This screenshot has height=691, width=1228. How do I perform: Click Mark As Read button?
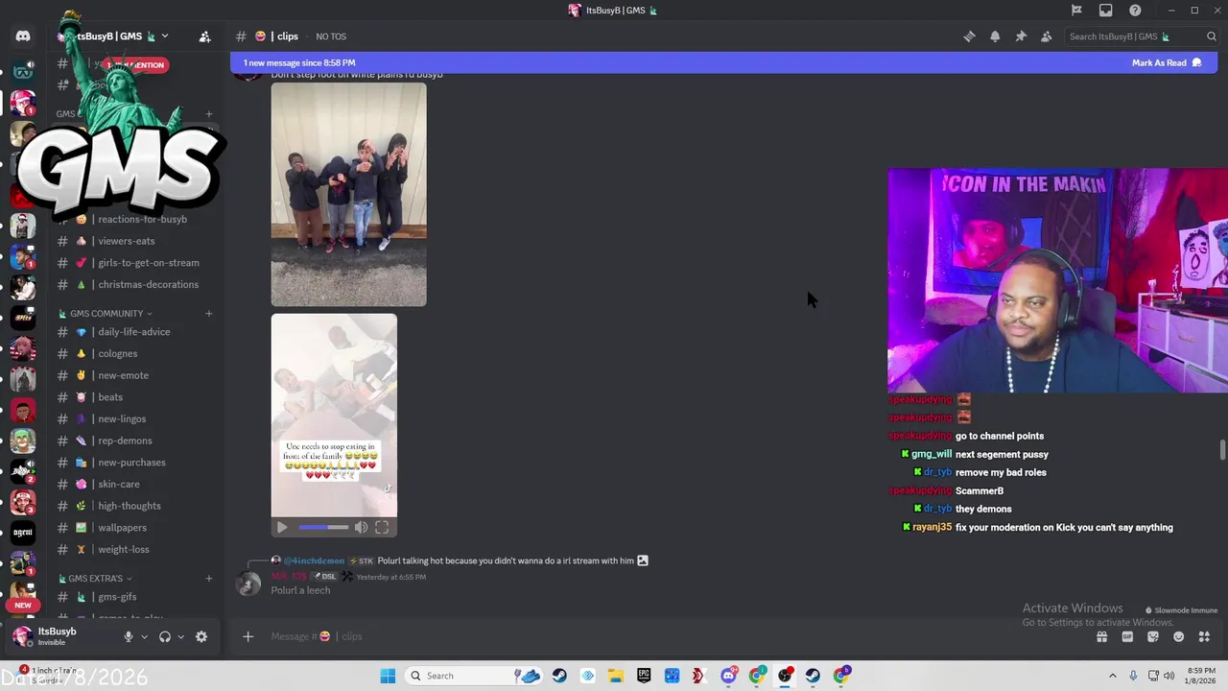pyautogui.click(x=1167, y=62)
